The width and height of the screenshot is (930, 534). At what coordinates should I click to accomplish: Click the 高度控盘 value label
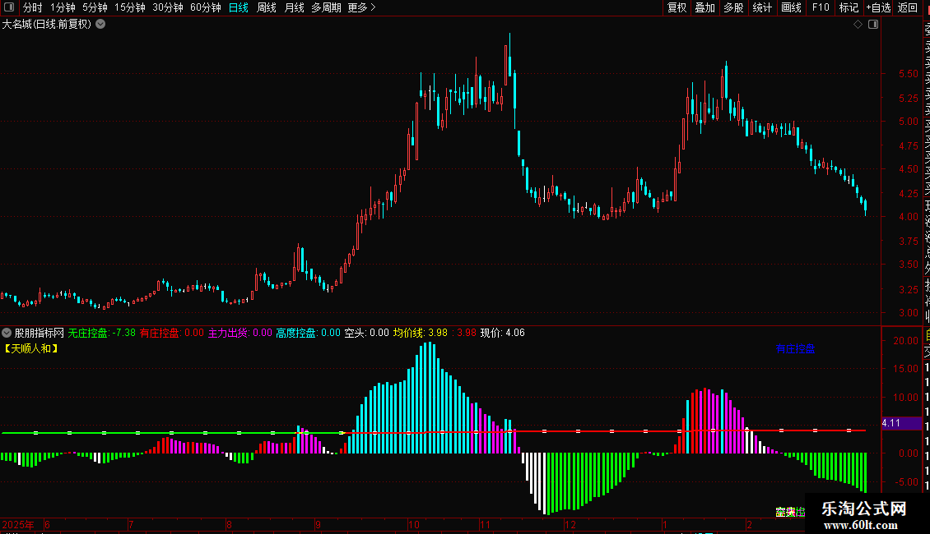point(309,333)
